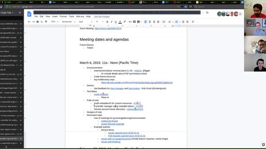Open the Insert menu

click(55, 17)
